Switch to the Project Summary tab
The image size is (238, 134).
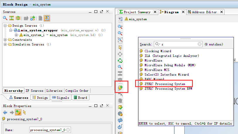coord(137,12)
